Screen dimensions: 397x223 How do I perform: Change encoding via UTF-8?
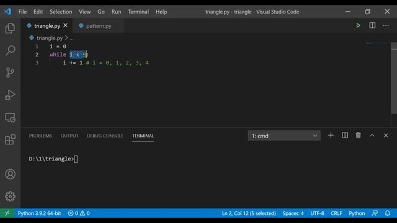pos(317,213)
